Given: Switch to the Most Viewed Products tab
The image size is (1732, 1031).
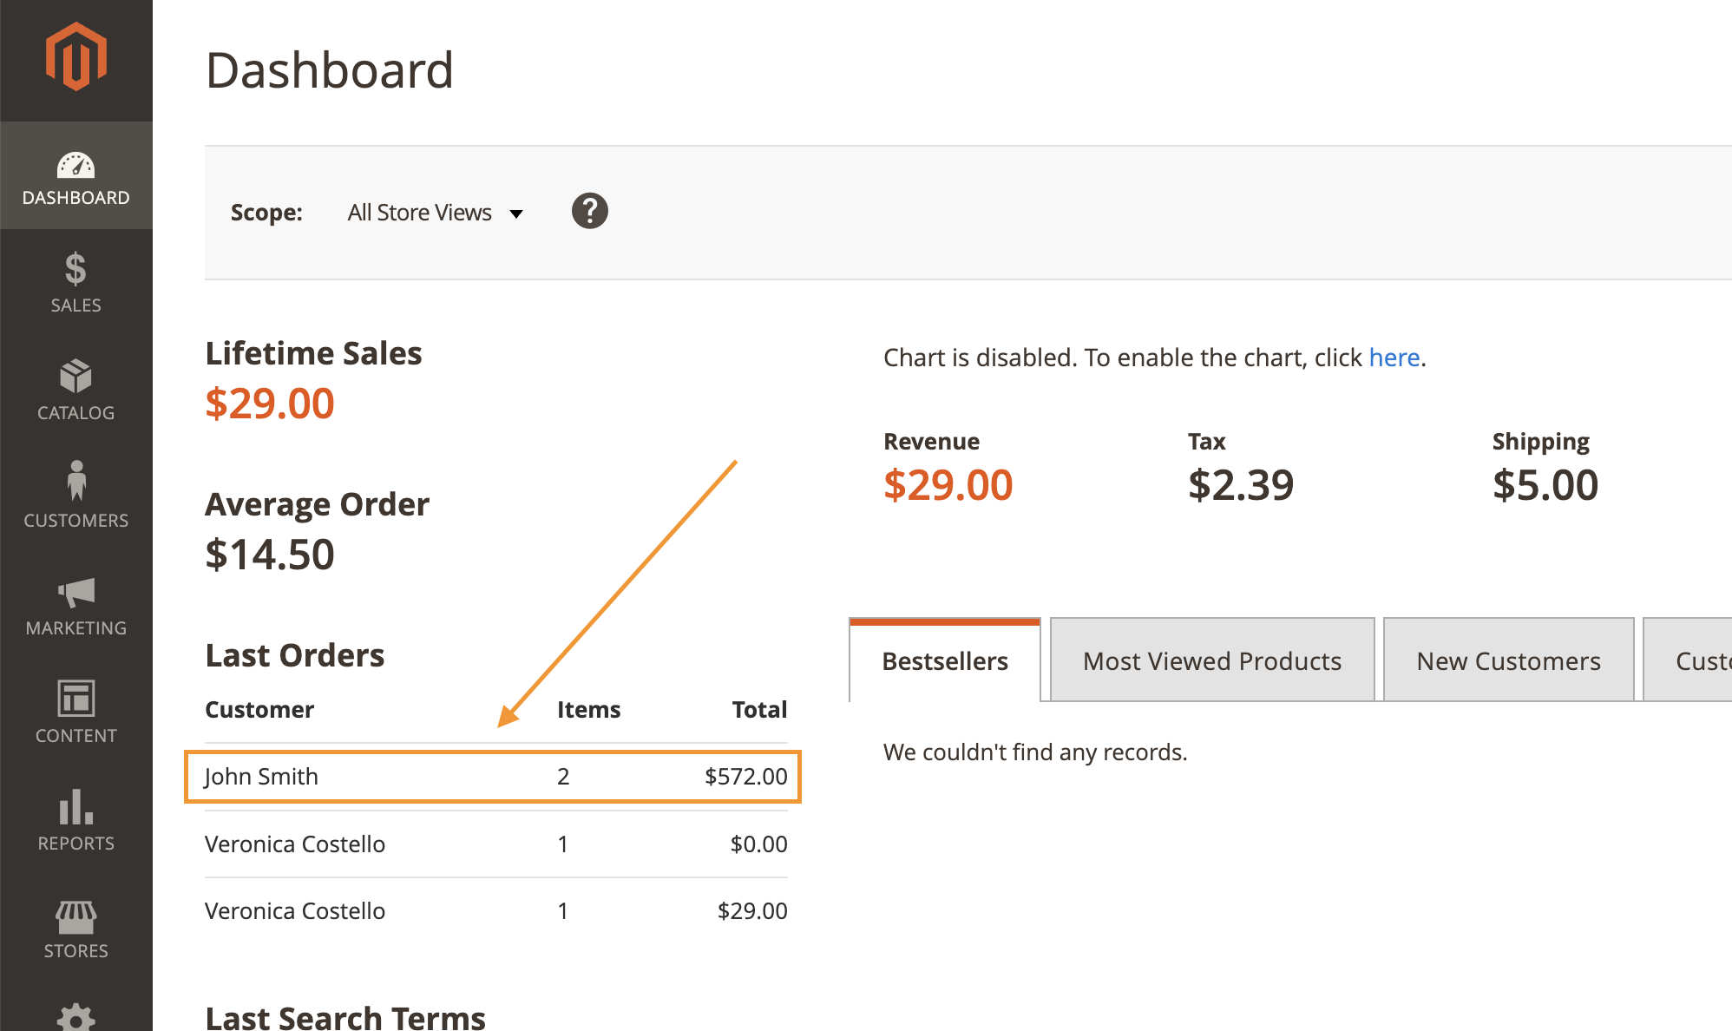Looking at the screenshot, I should click(x=1211, y=660).
